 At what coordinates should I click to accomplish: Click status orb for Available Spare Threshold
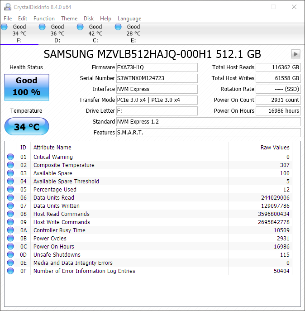tap(10, 181)
